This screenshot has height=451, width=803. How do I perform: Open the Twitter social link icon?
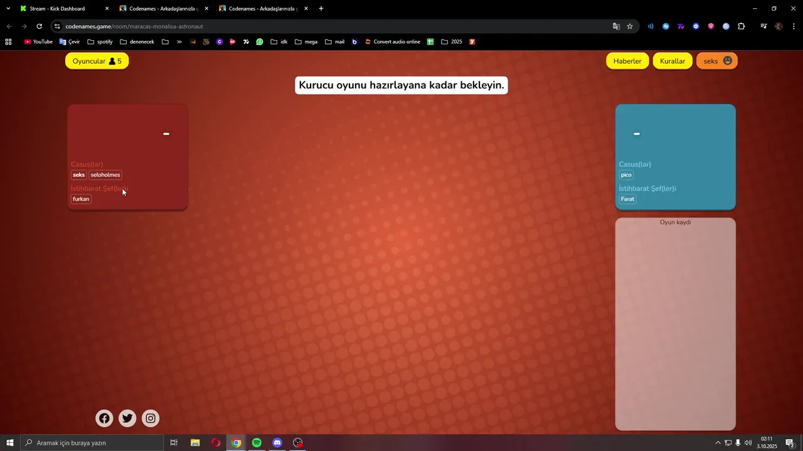(127, 418)
